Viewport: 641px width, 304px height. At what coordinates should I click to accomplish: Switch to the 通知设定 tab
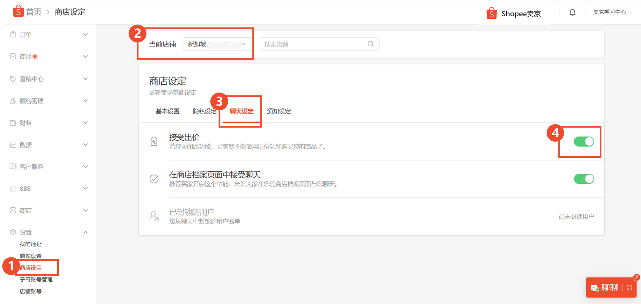[x=279, y=111]
